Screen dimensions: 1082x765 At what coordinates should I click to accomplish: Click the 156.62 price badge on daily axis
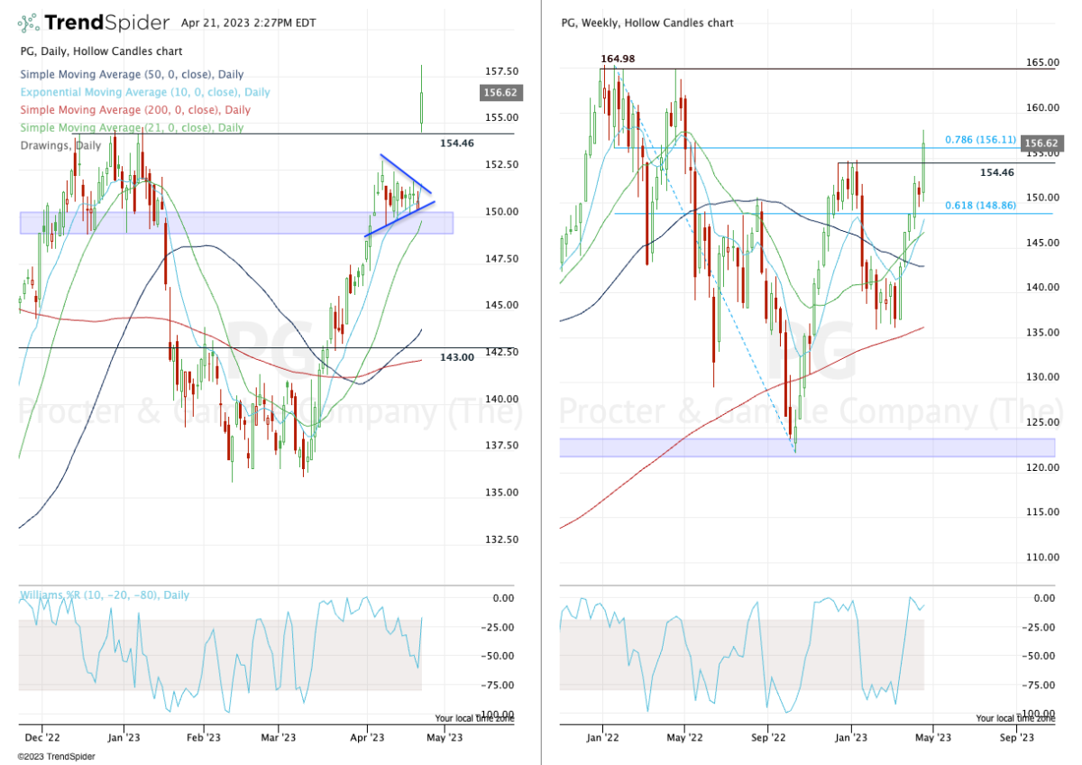(x=502, y=92)
